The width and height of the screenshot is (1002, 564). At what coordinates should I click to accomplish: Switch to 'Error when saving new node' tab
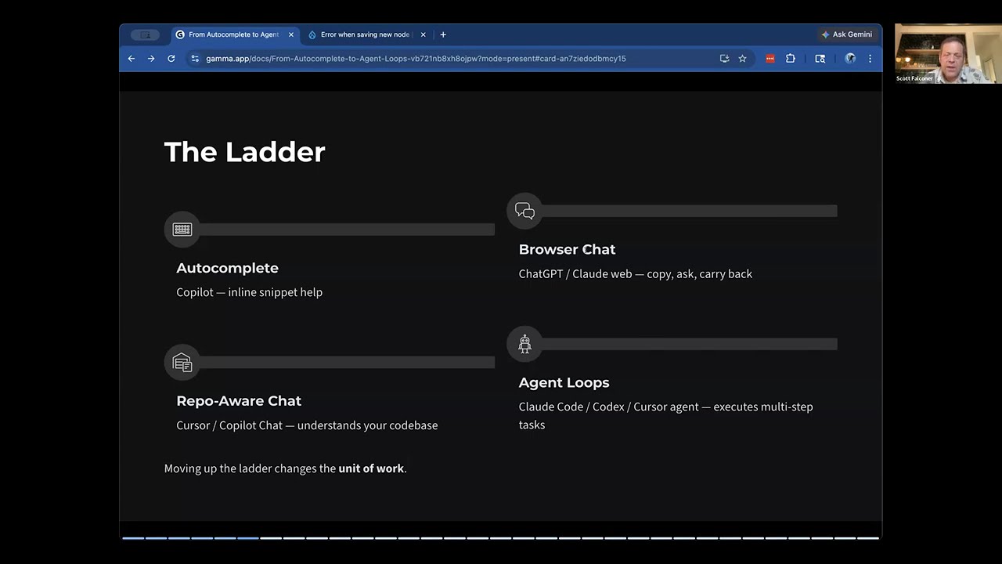tap(365, 34)
